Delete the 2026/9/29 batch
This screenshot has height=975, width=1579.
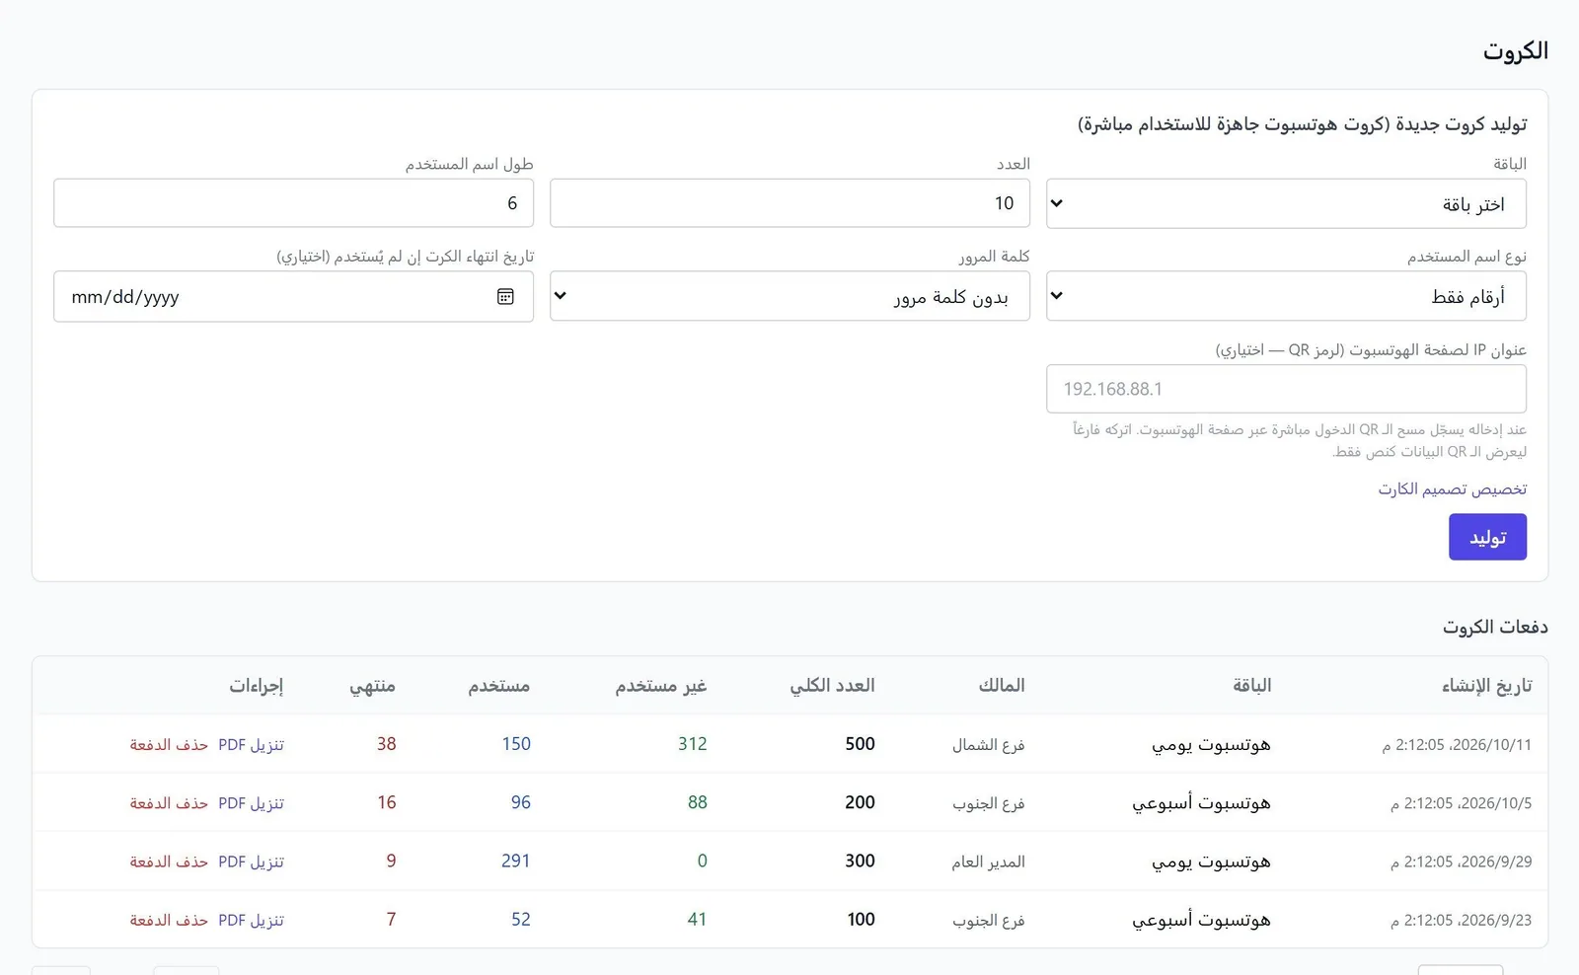click(x=169, y=862)
